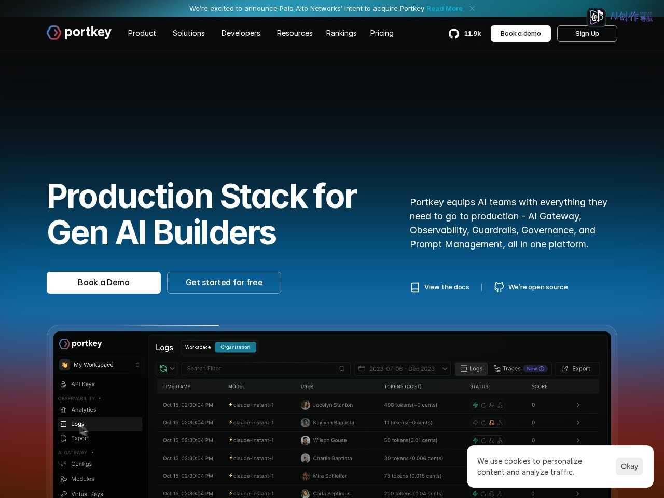The width and height of the screenshot is (664, 498).
Task: Open the Solutions menu
Action: pos(189,33)
